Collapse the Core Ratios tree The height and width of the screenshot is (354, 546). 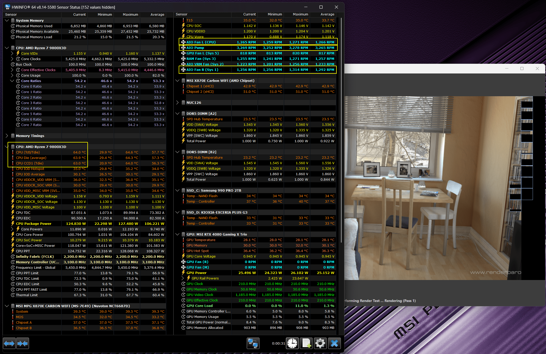pyautogui.click(x=12, y=81)
